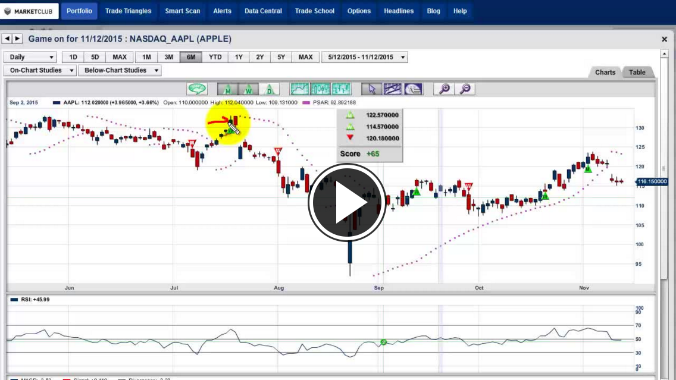The width and height of the screenshot is (676, 380).
Task: Zoom in with the plus magnifier
Action: (x=444, y=89)
